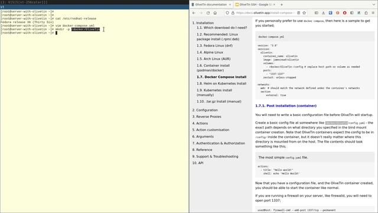This screenshot has height=213, width=378.
Task: Click 'vim docker-compose.yml' terminal line
Action: point(75,25)
